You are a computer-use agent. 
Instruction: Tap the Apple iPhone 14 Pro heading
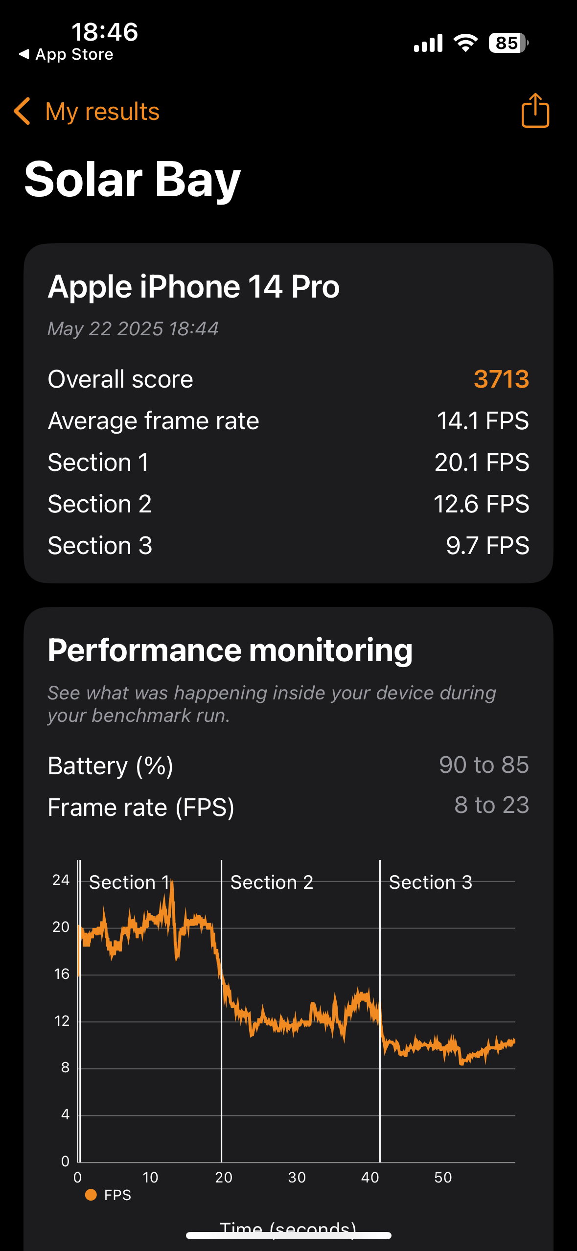(194, 286)
